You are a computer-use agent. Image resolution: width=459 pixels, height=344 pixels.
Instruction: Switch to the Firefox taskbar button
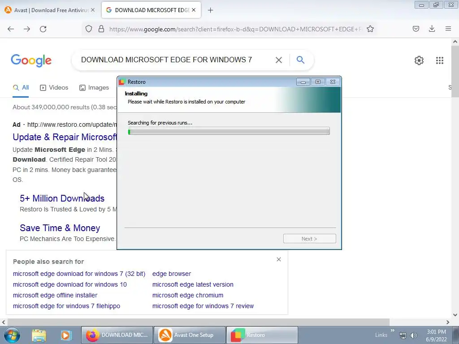(117, 335)
